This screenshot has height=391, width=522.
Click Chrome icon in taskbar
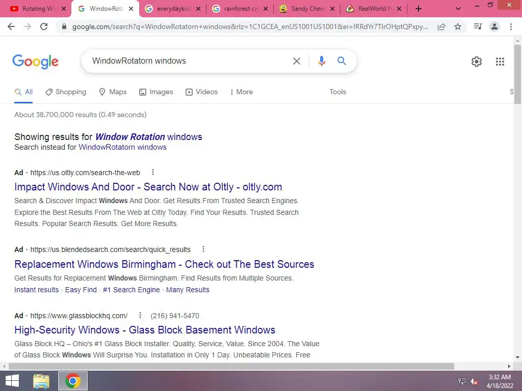(x=73, y=381)
